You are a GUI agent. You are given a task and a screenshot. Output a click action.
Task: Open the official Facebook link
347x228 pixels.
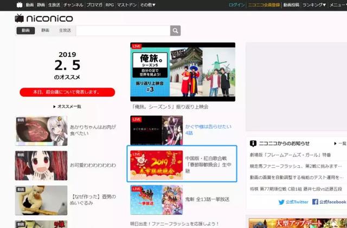tap(329, 201)
